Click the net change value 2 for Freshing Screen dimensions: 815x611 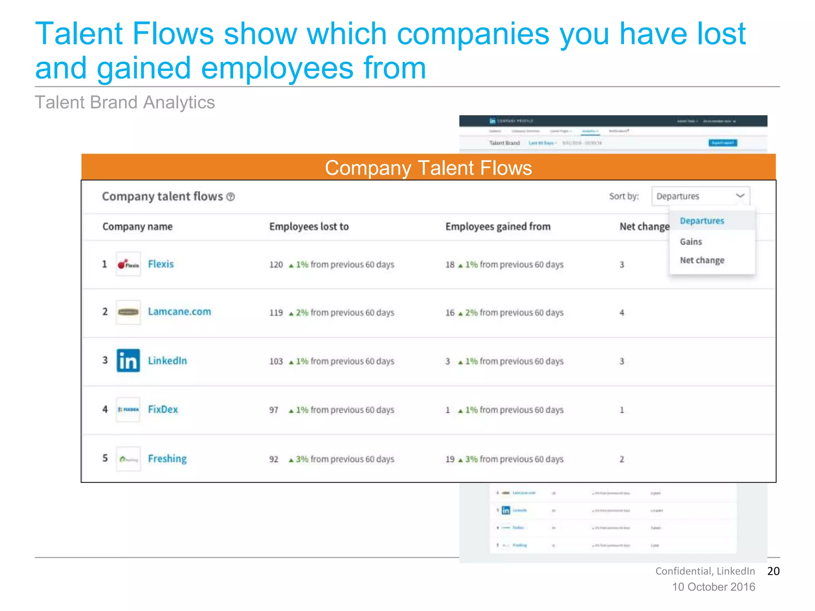[x=622, y=459]
